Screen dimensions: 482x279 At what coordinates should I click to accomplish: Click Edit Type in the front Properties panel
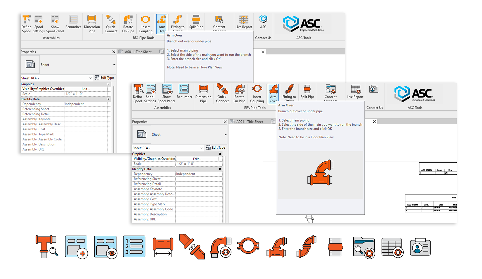point(216,148)
